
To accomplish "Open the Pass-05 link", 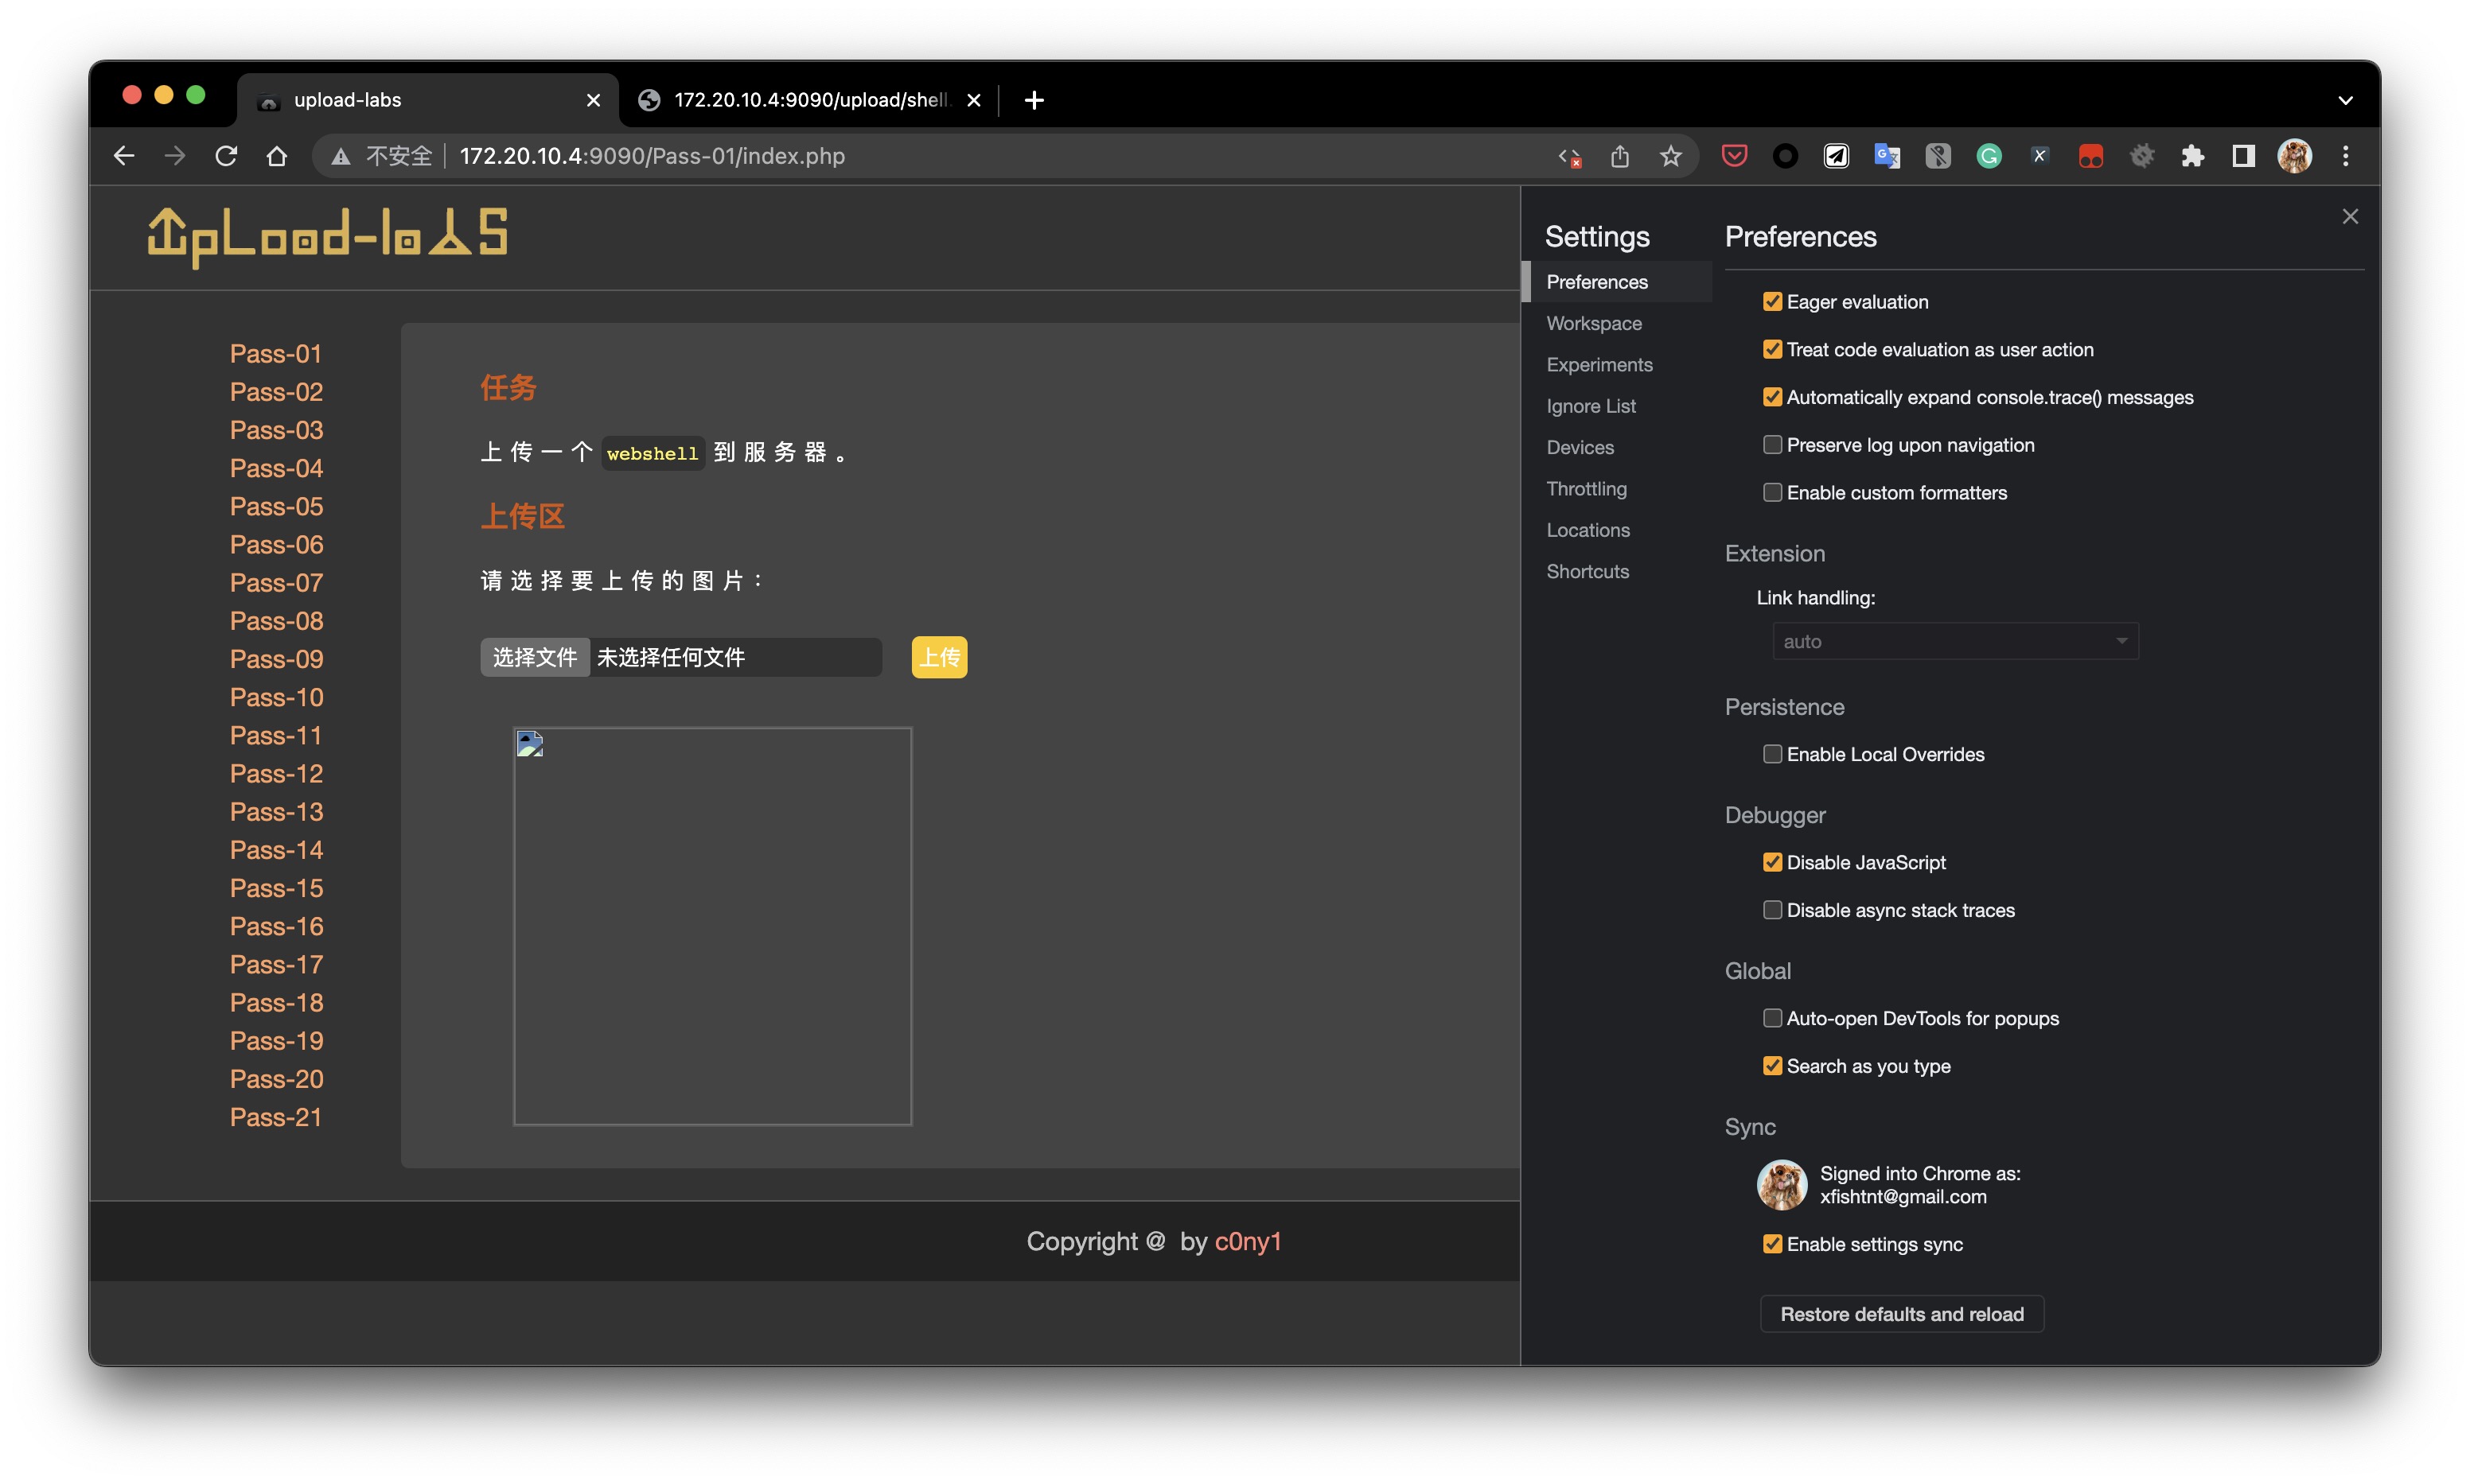I will point(276,507).
